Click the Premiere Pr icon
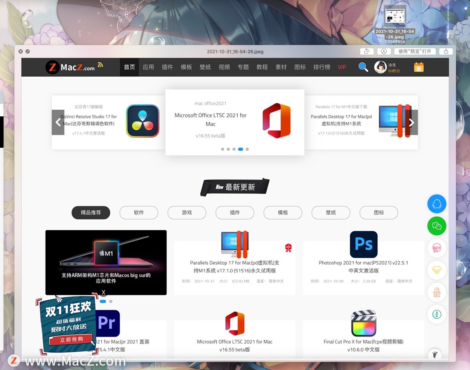 [108, 323]
